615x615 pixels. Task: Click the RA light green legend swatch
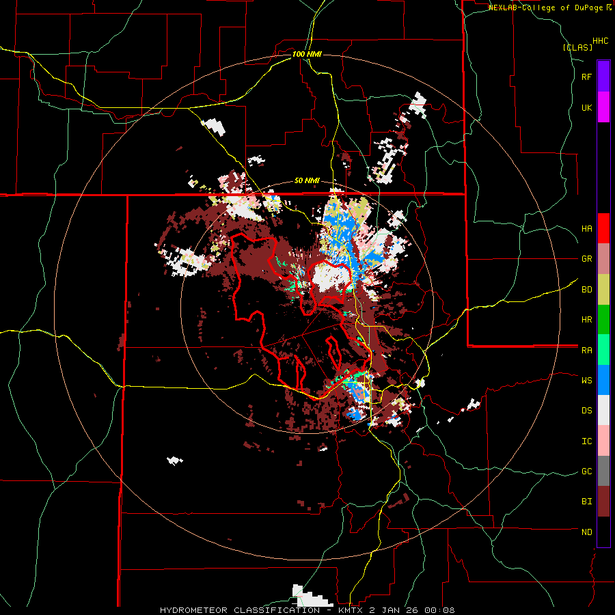point(603,350)
